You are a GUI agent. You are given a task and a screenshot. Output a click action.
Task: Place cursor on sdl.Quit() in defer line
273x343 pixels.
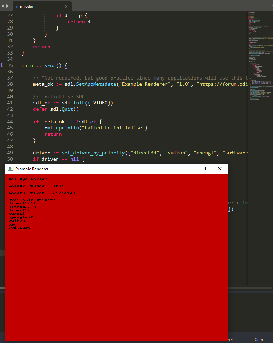tap(64, 109)
